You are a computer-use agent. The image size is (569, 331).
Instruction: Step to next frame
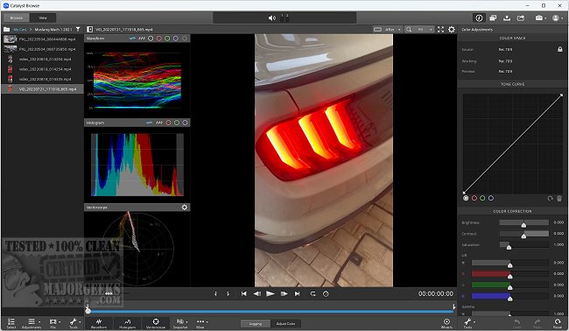(284, 293)
